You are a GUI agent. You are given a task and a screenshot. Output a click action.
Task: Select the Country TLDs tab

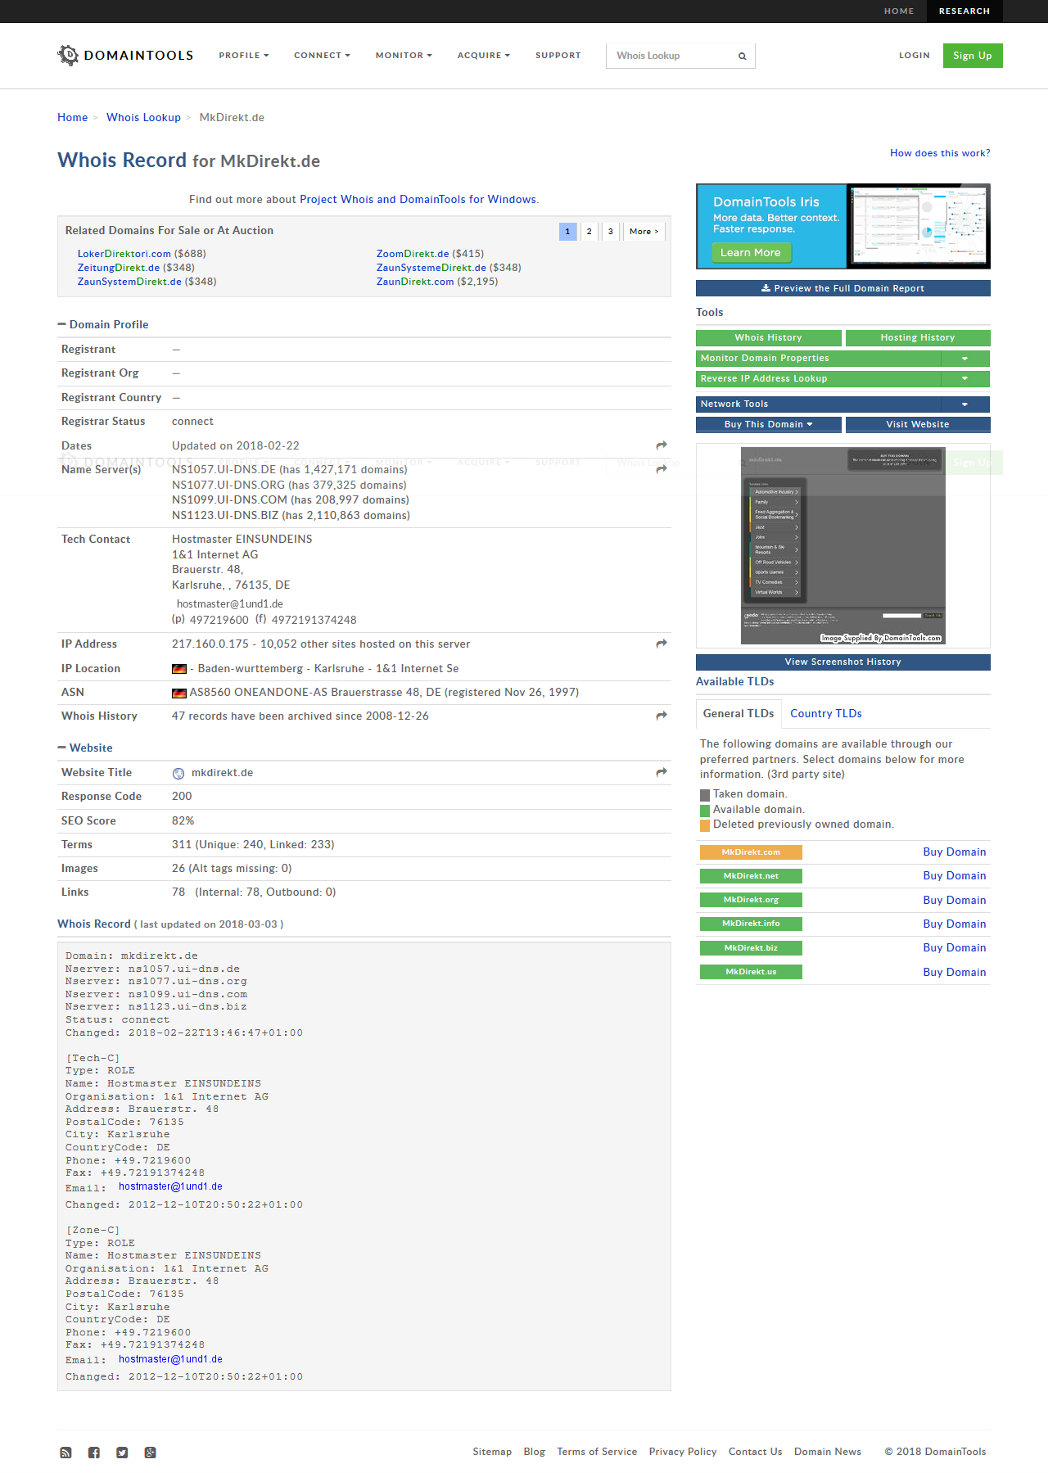pos(826,713)
